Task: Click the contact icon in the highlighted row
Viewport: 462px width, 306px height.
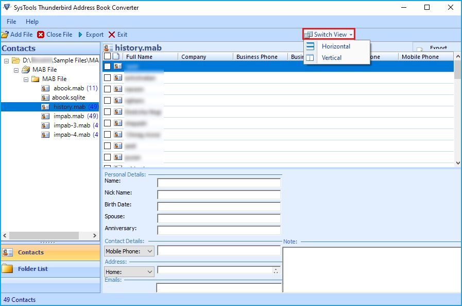Action: tap(118, 66)
